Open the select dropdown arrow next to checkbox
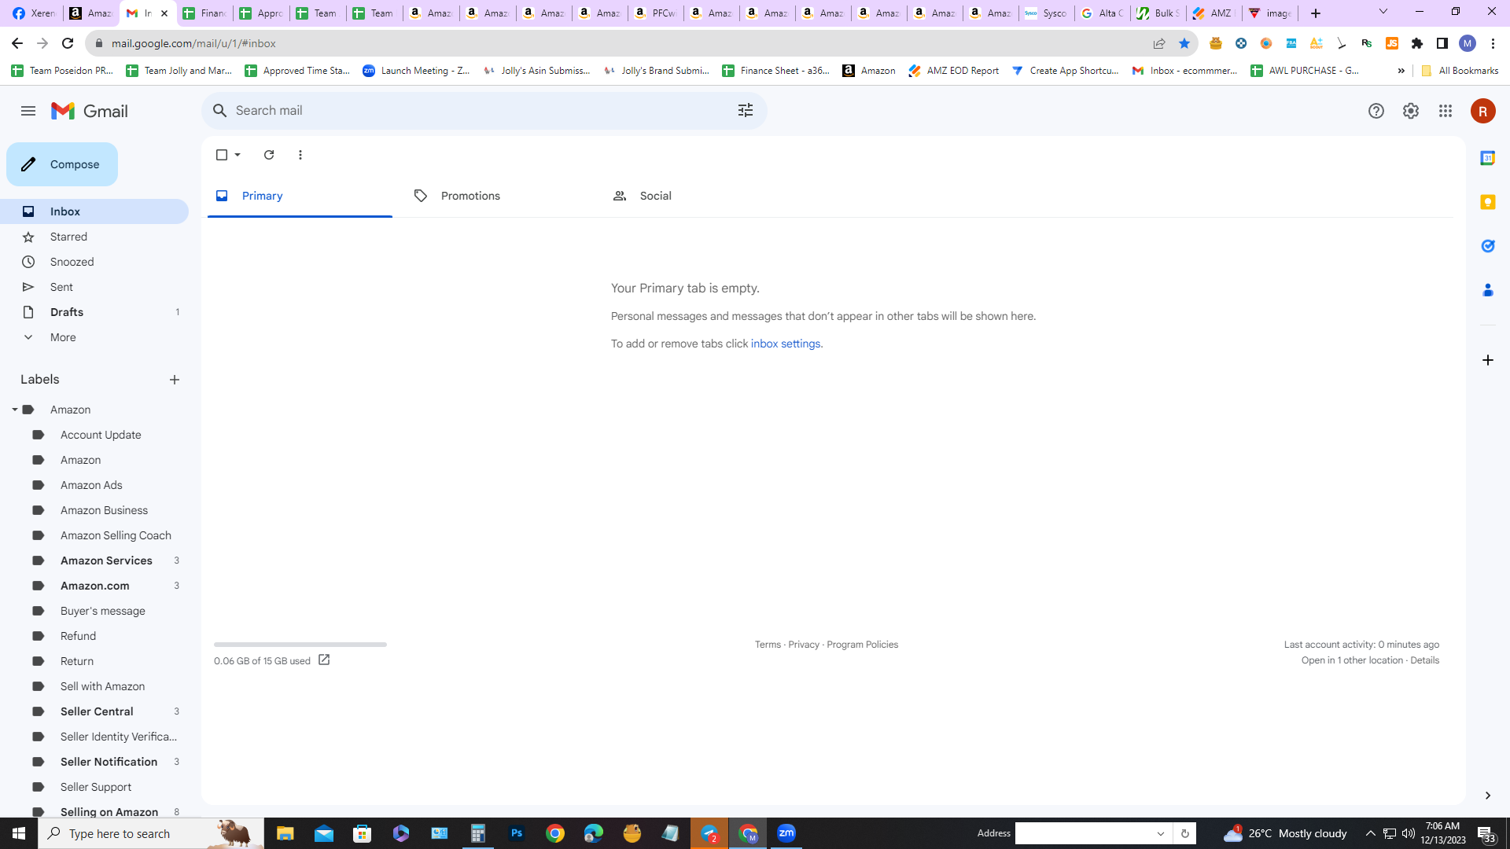This screenshot has height=849, width=1510. pyautogui.click(x=238, y=155)
